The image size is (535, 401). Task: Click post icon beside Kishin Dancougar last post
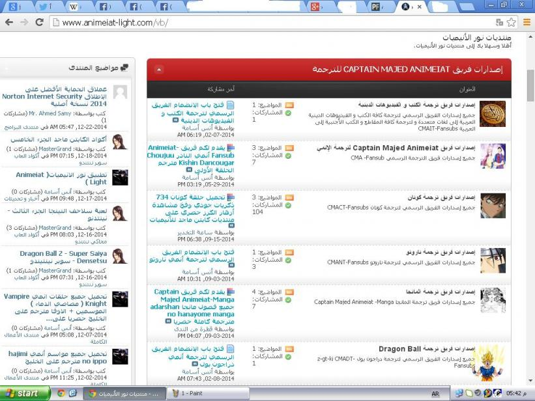231,148
